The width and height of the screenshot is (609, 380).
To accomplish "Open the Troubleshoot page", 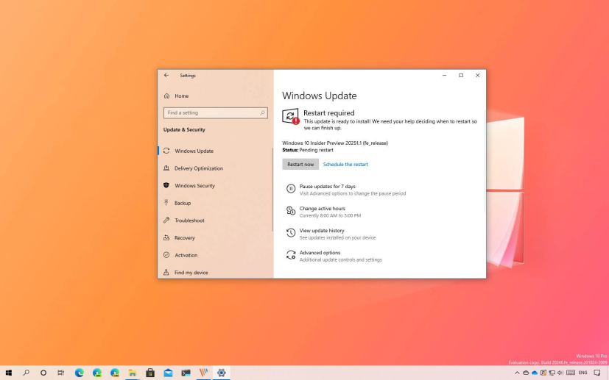I will (x=189, y=221).
